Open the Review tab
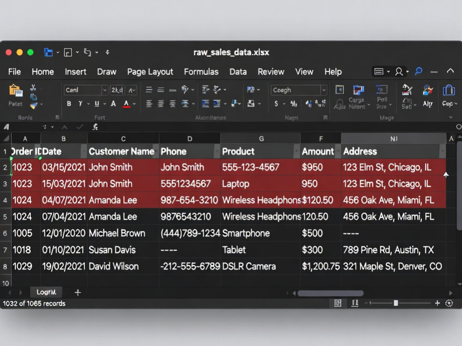The height and width of the screenshot is (346, 462). point(271,72)
